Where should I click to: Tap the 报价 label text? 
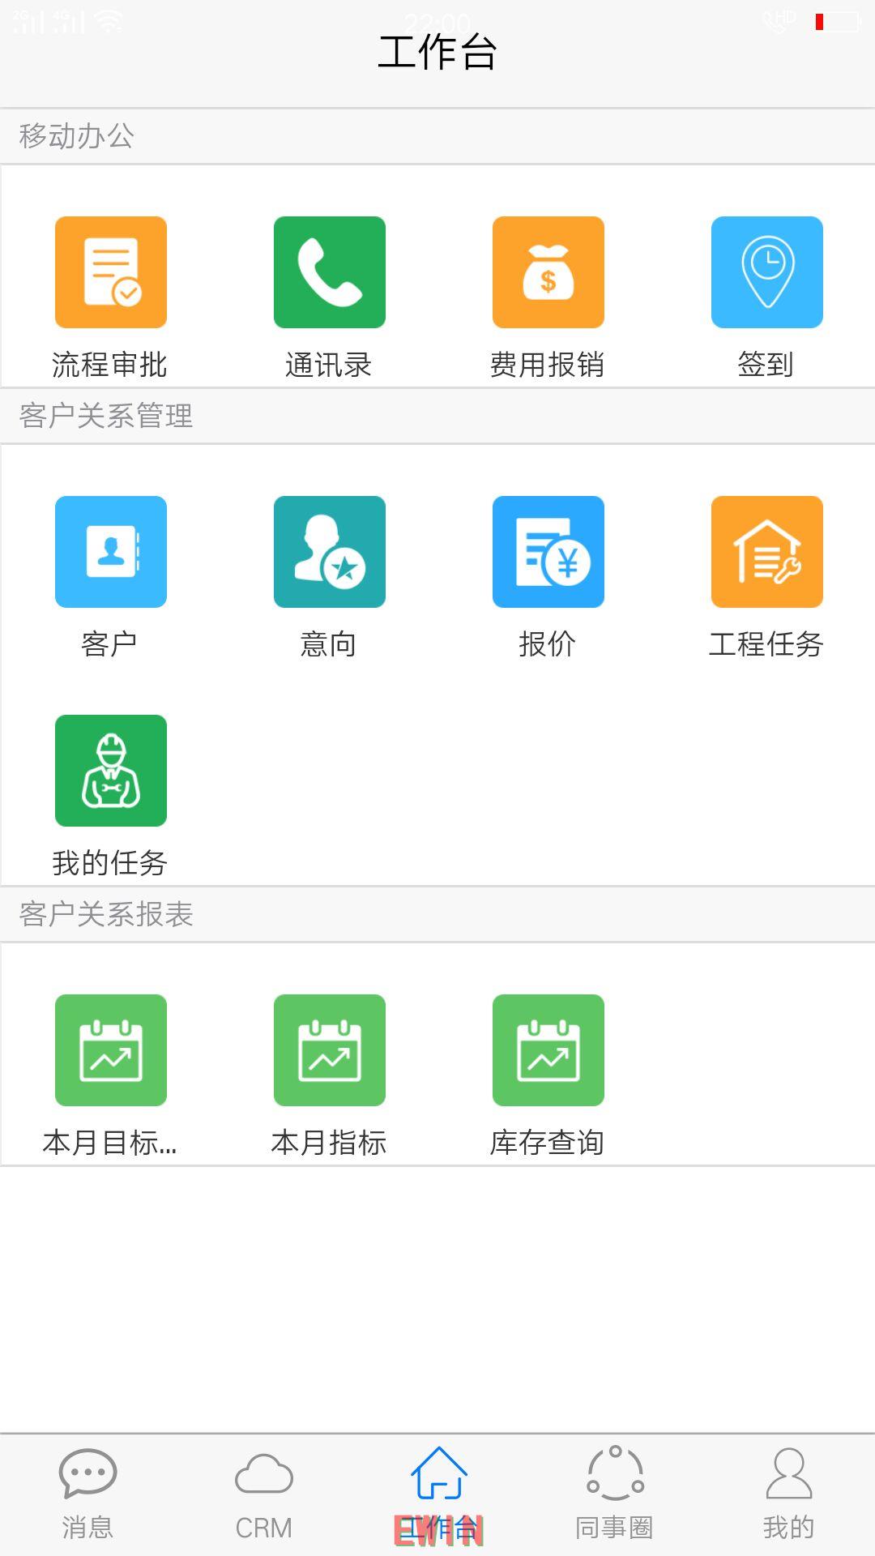[x=547, y=644]
